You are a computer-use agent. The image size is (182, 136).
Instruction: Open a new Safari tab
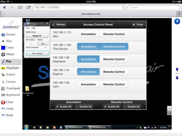[x=179, y=14]
